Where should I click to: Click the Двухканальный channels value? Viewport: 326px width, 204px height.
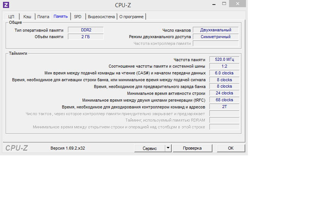click(x=215, y=30)
